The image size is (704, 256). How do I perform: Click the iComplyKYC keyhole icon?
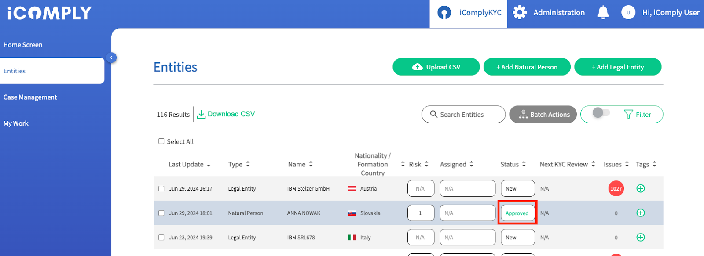click(444, 13)
